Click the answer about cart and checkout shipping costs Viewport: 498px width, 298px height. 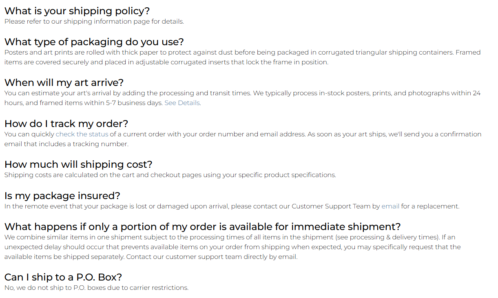coord(170,175)
